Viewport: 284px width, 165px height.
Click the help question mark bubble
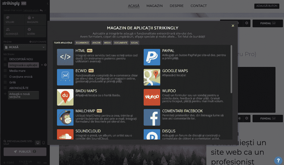click(278, 160)
